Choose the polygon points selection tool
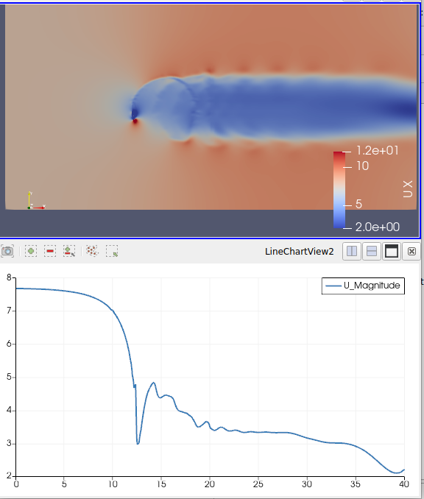 pos(92,251)
